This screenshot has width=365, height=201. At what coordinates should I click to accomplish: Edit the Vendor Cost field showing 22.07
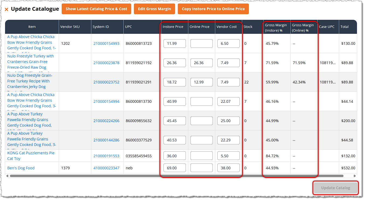(x=228, y=101)
